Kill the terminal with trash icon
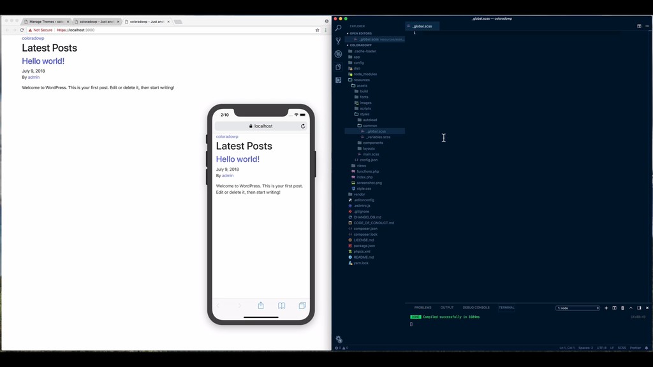Image resolution: width=653 pixels, height=367 pixels. coord(622,308)
